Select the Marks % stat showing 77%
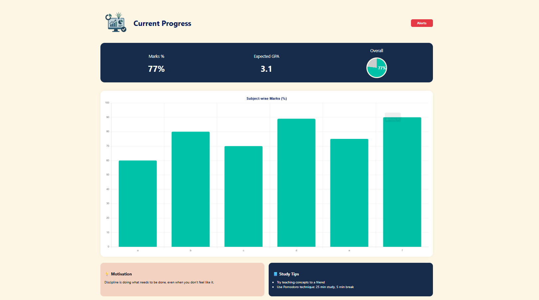Image resolution: width=539 pixels, height=300 pixels. pos(156,69)
